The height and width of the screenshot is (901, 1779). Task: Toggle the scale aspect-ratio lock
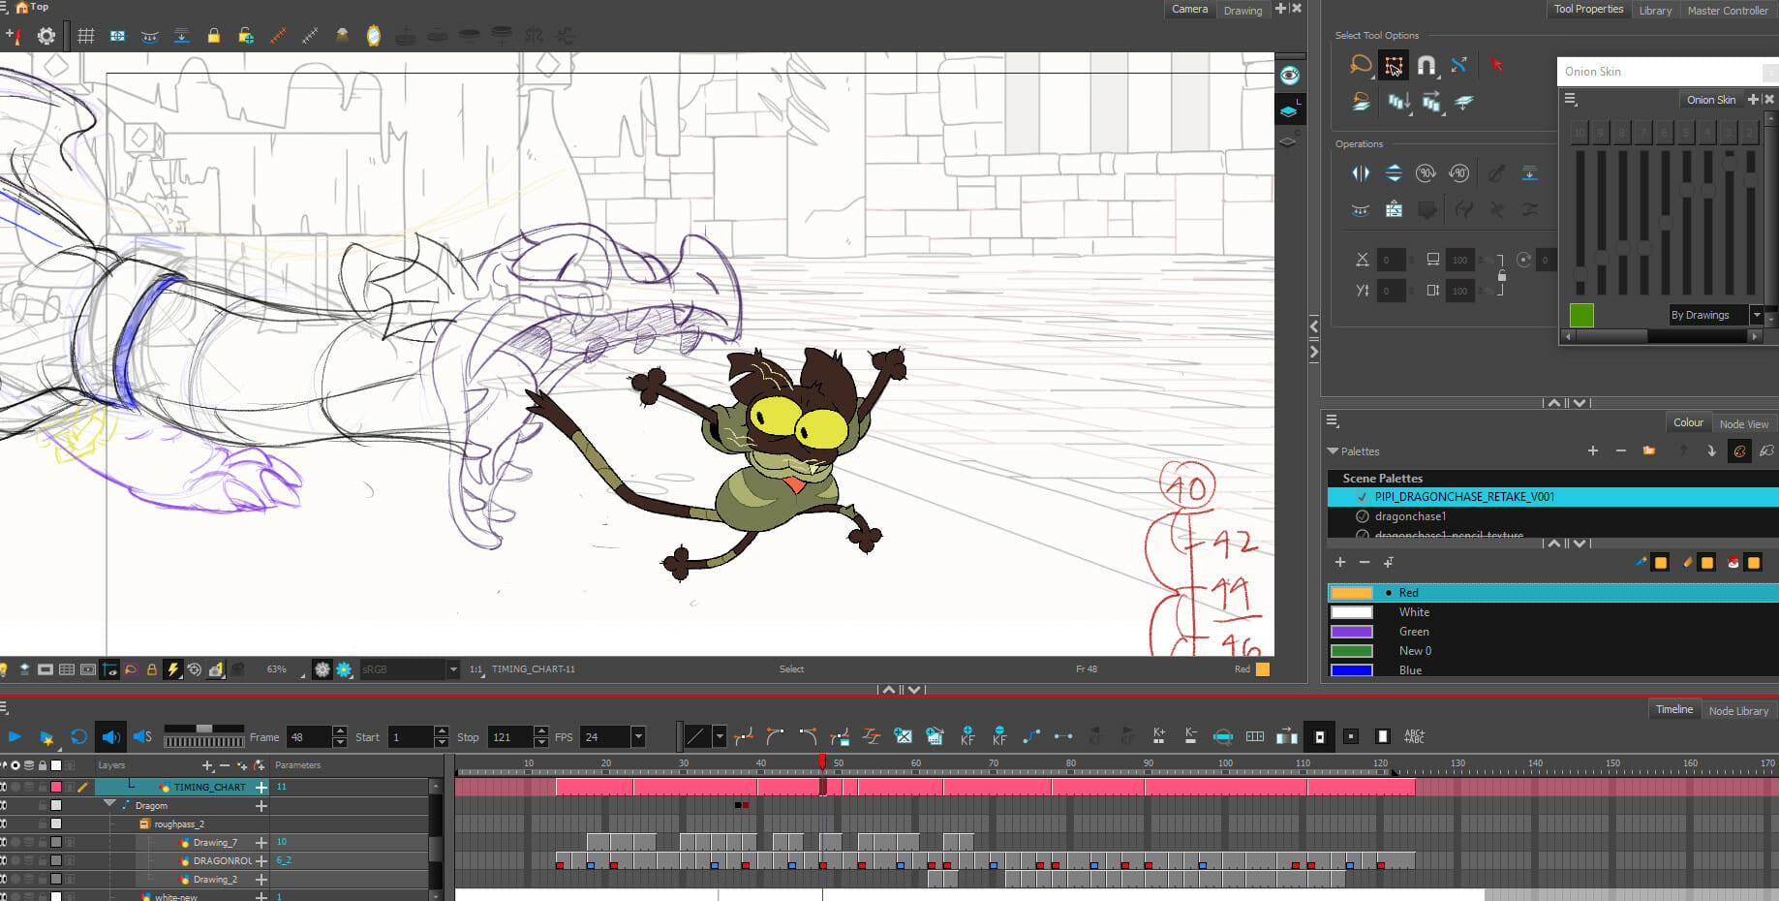tap(1501, 275)
